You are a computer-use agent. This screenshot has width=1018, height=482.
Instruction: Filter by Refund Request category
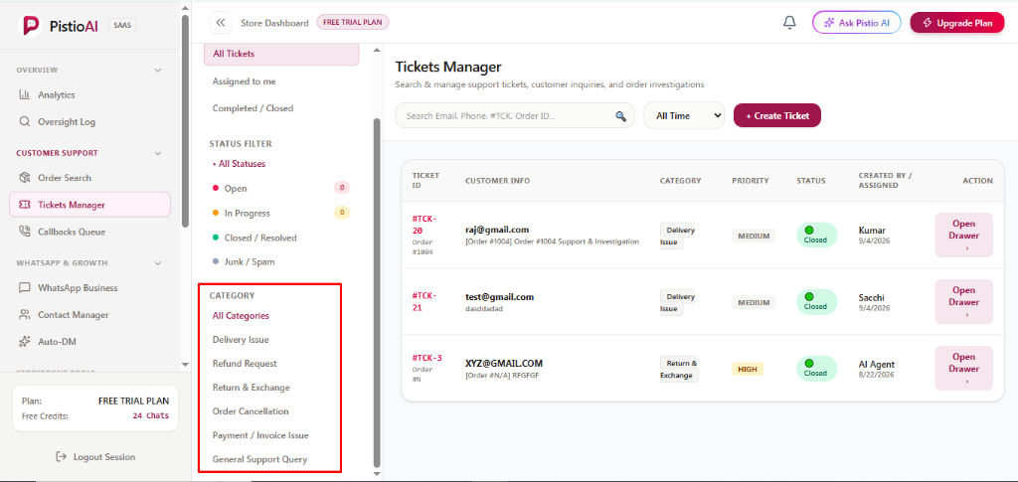245,364
